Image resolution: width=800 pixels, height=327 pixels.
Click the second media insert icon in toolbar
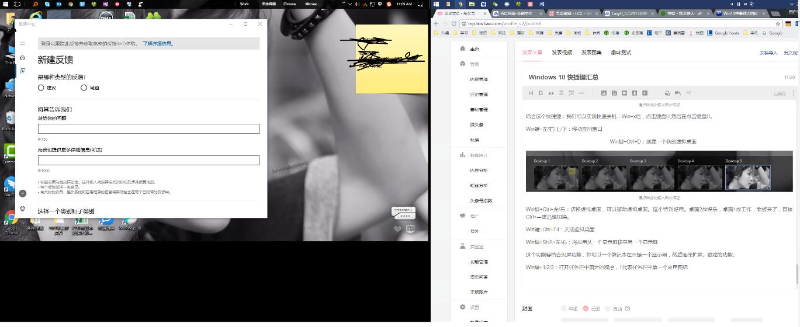pyautogui.click(x=614, y=93)
